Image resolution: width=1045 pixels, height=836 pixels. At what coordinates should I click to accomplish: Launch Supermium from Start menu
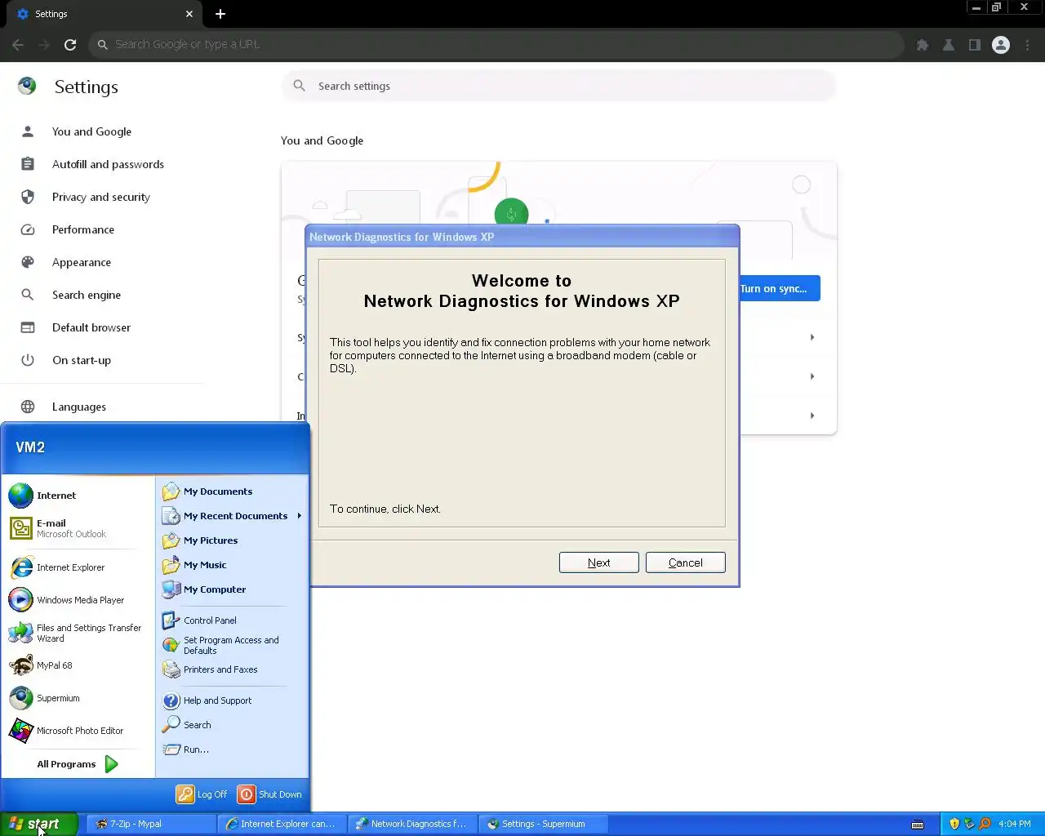click(x=78, y=698)
